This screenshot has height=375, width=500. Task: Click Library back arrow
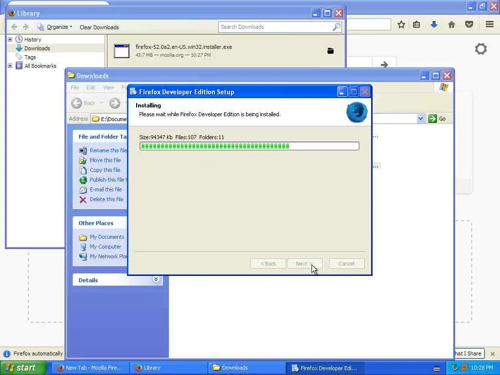tap(14, 27)
